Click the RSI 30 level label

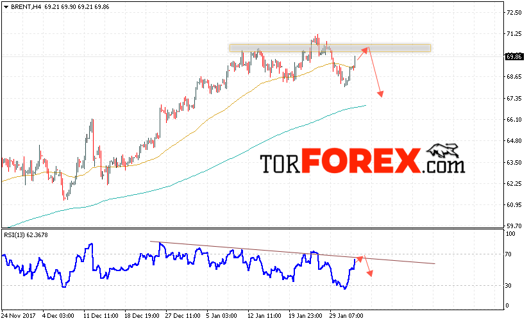coord(508,286)
